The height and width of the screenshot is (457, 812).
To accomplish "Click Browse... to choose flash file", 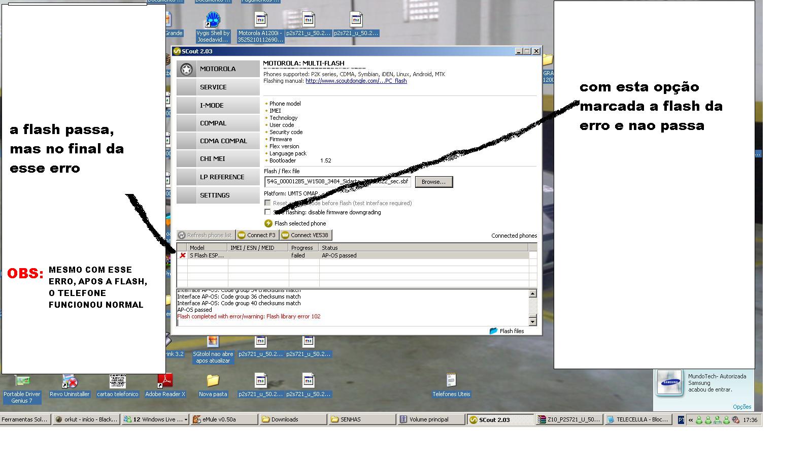I will tap(434, 182).
